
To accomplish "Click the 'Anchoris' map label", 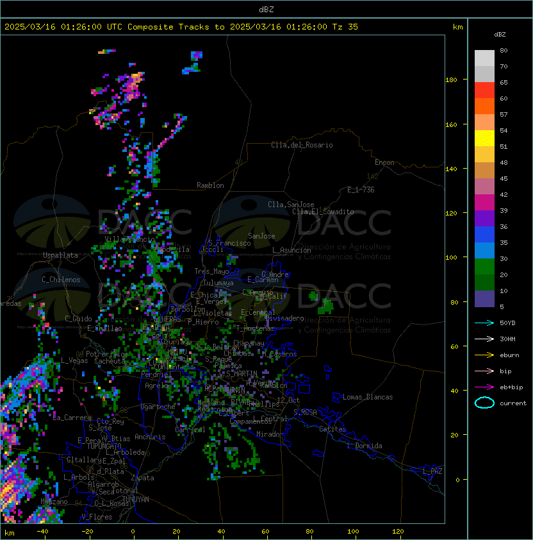I will (x=150, y=437).
